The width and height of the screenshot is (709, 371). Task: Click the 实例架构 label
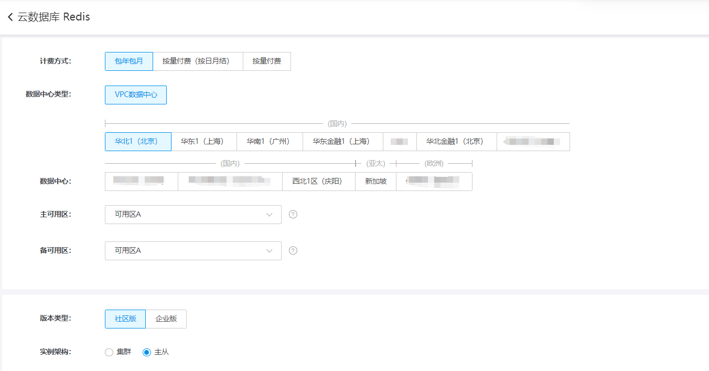click(x=56, y=352)
